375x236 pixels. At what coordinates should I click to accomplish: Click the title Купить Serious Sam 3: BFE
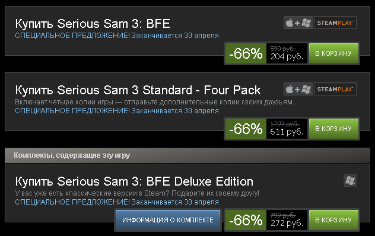(93, 24)
